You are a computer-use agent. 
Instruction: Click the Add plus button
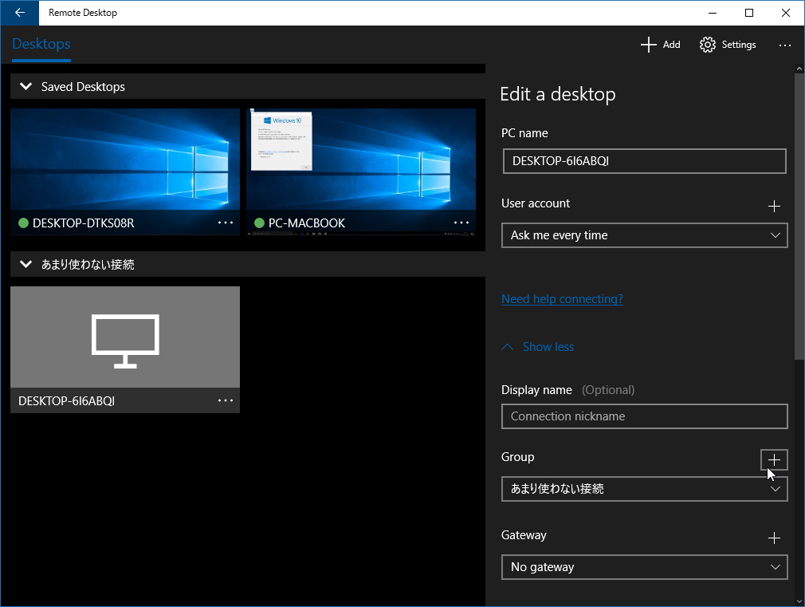pyautogui.click(x=660, y=45)
